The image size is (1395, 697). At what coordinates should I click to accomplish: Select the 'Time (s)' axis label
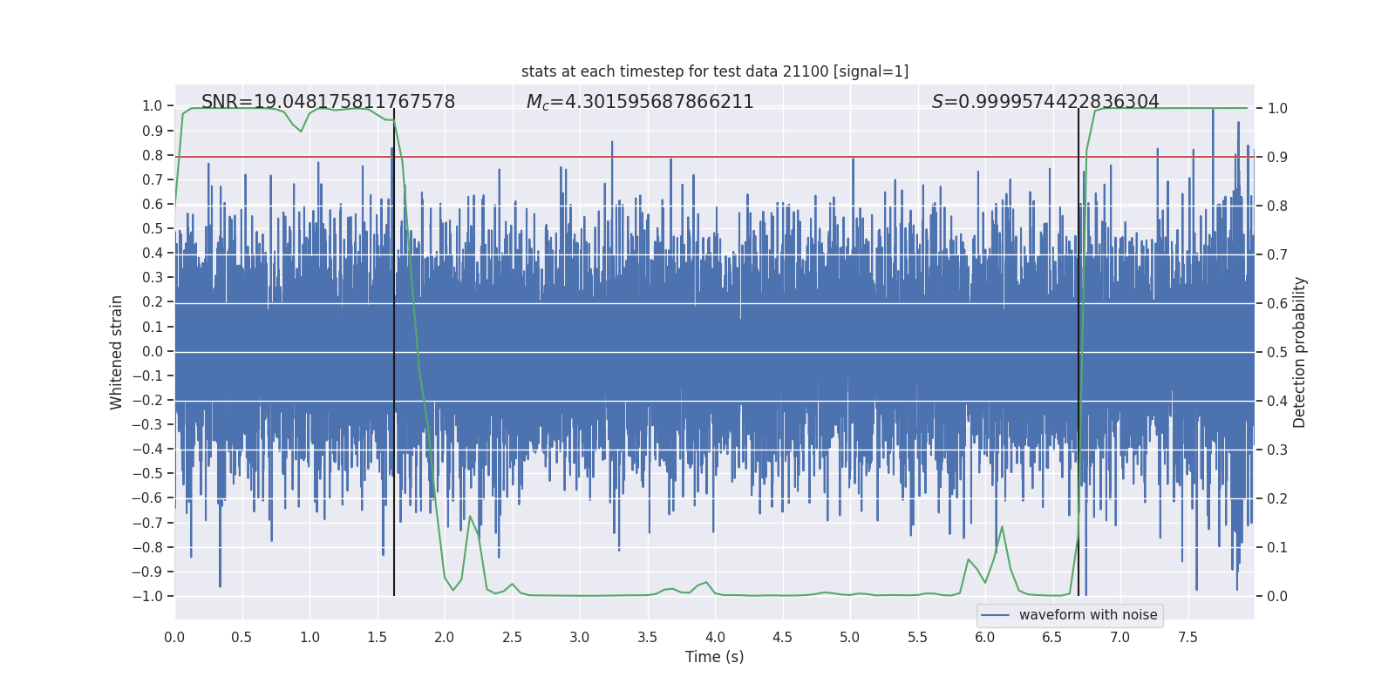(x=715, y=657)
